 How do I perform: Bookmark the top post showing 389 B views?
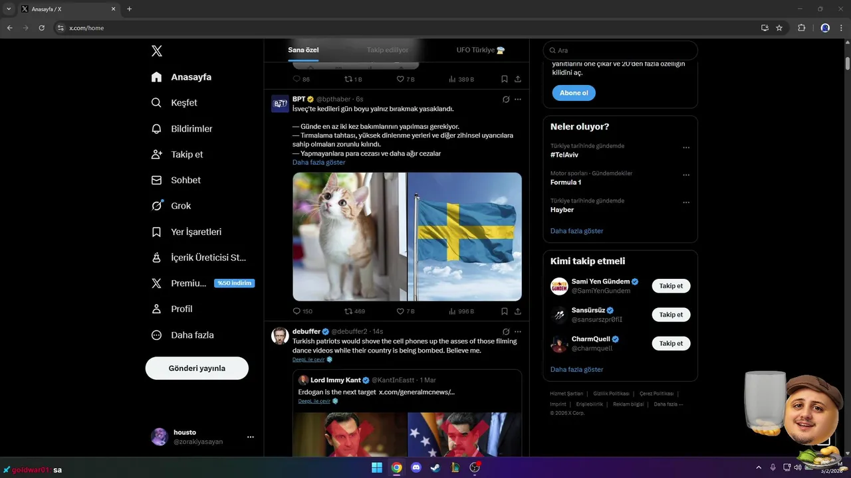[505, 79]
